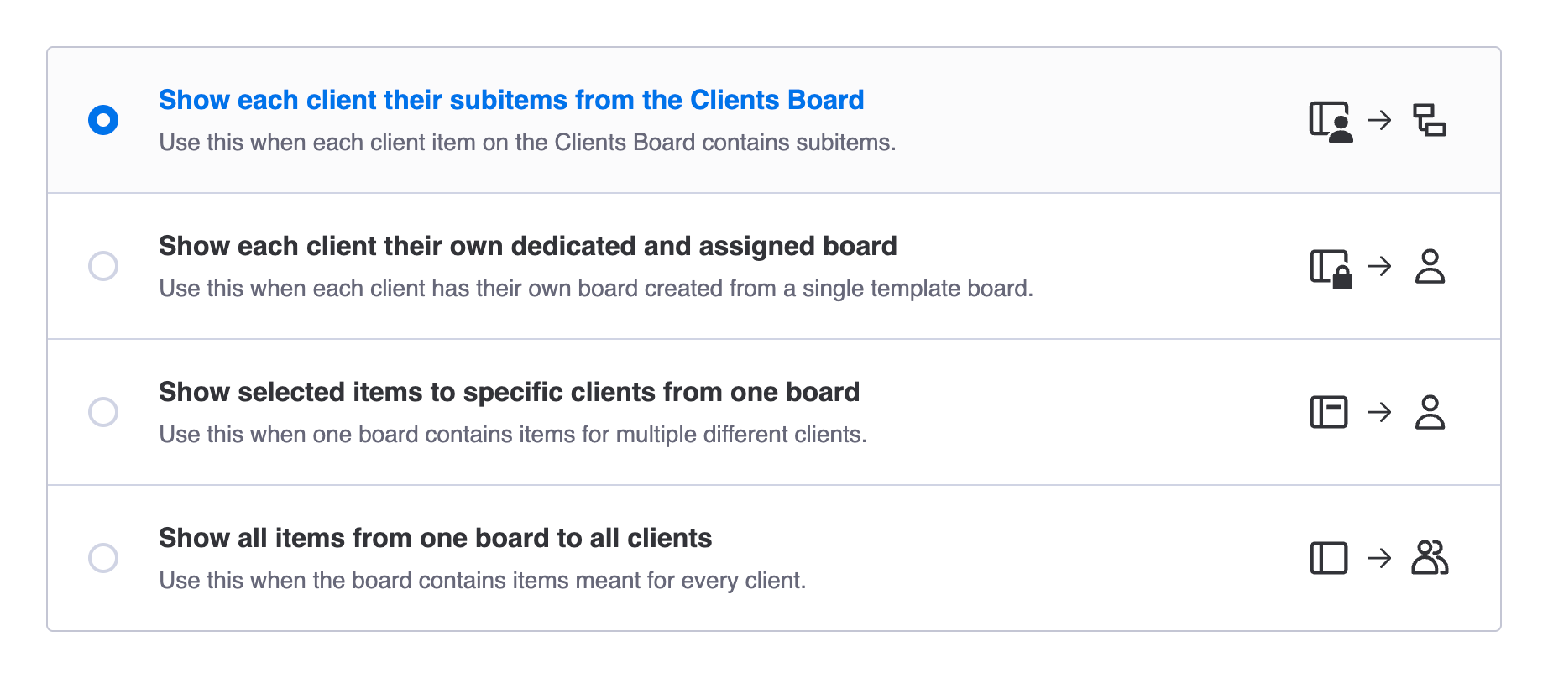The image size is (1548, 678).
Task: Click description 'items meant for every client'
Action: [x=482, y=581]
